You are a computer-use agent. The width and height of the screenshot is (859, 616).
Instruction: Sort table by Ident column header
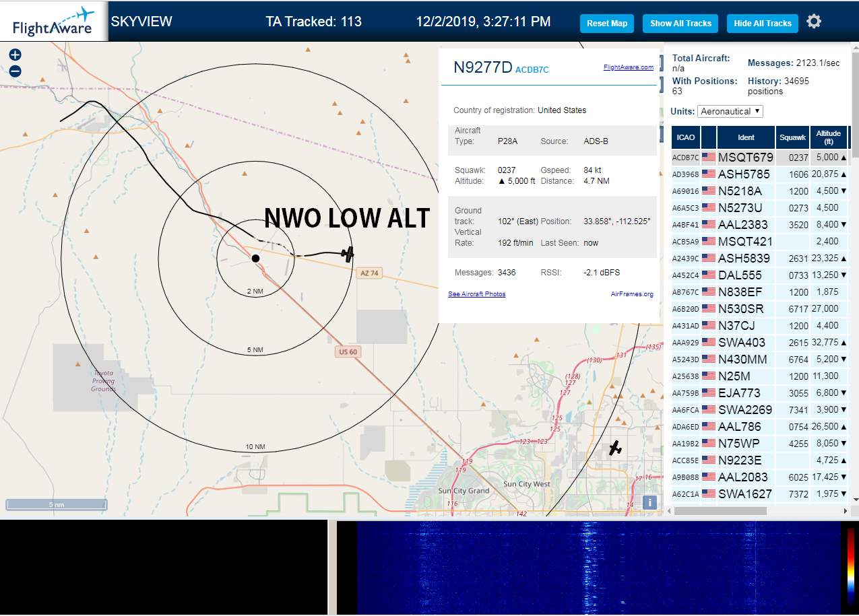pyautogui.click(x=746, y=137)
